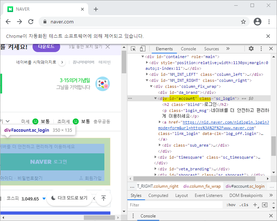Collapse the div id="container" node
This screenshot has height=221, width=277.
(143, 57)
